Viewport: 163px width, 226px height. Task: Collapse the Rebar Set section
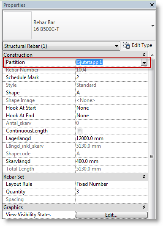[144, 177]
